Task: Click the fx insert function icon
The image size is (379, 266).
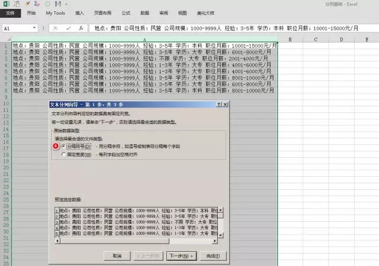Action: [x=81, y=28]
